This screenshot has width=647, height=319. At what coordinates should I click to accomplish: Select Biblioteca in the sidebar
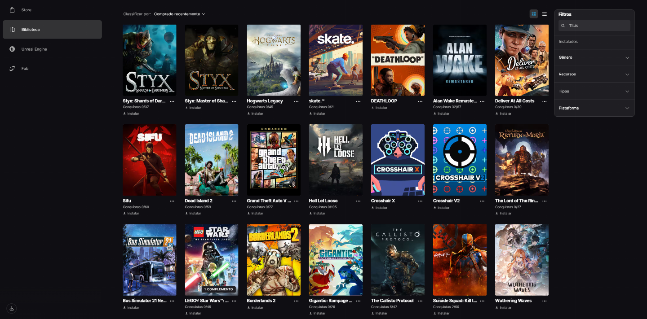[x=52, y=30]
